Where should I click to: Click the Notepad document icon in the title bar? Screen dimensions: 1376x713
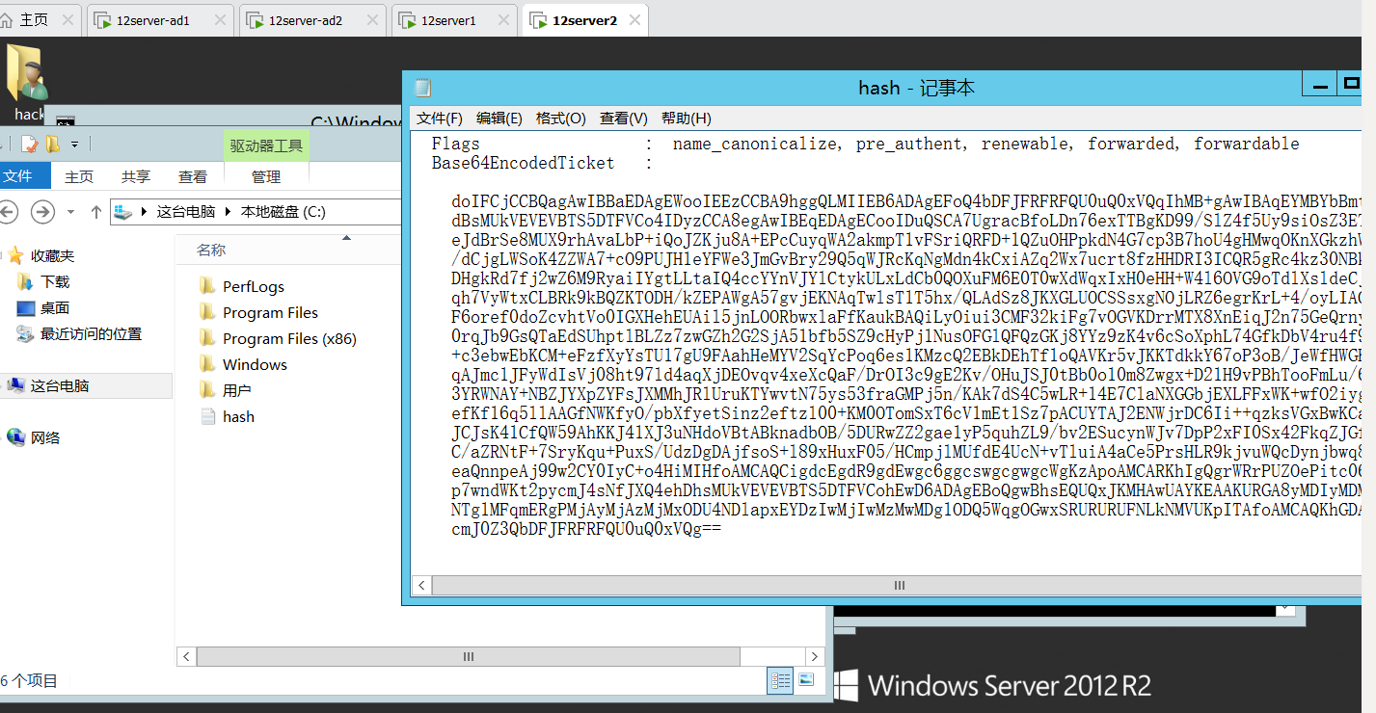tap(422, 88)
